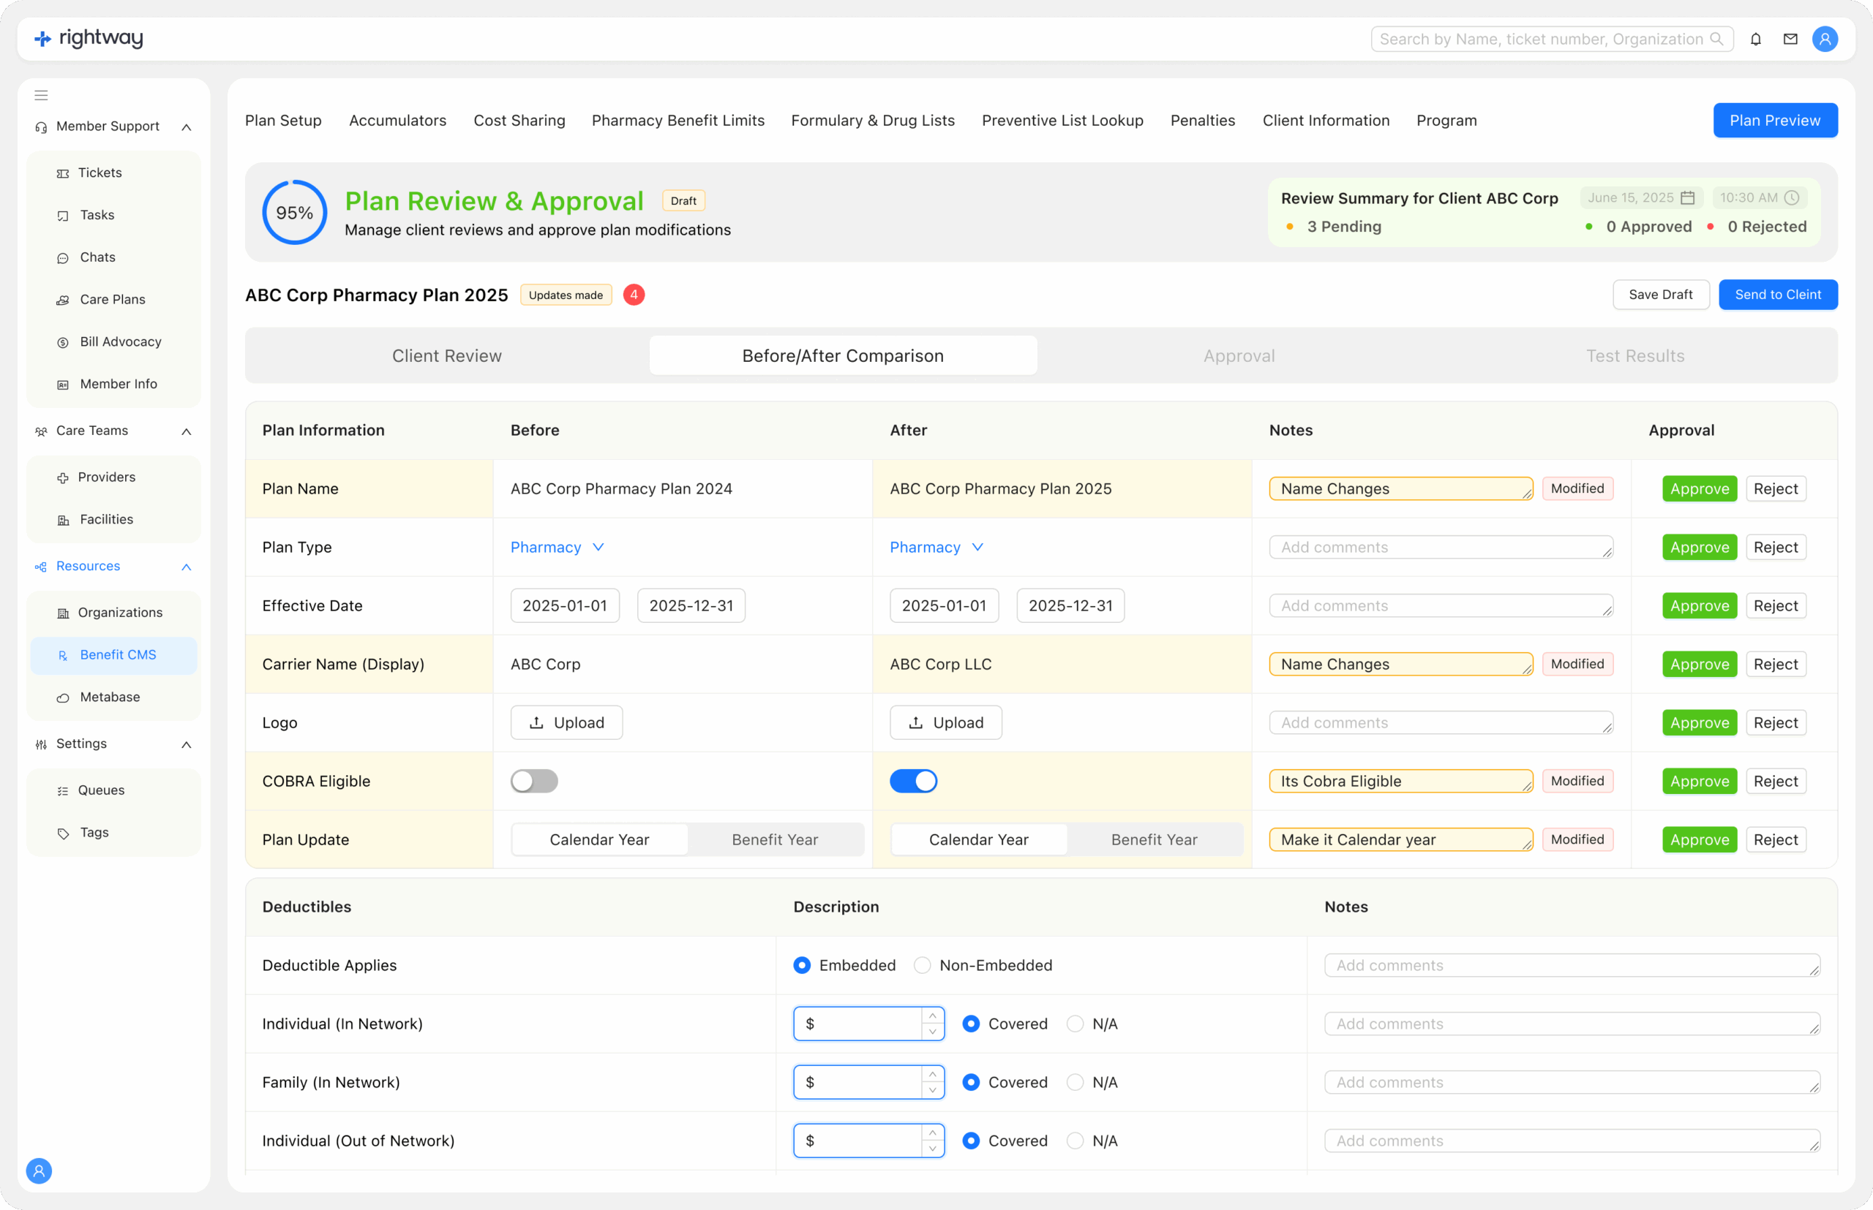Click the rightway logo
This screenshot has width=1873, height=1210.
(89, 39)
